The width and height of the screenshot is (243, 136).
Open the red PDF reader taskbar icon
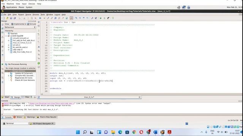point(169,132)
